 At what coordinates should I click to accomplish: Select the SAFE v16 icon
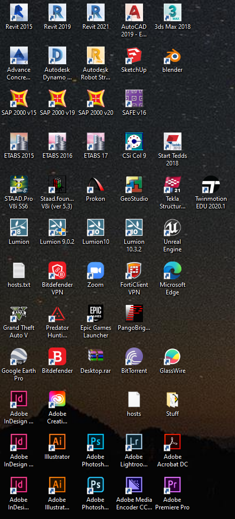point(134,99)
